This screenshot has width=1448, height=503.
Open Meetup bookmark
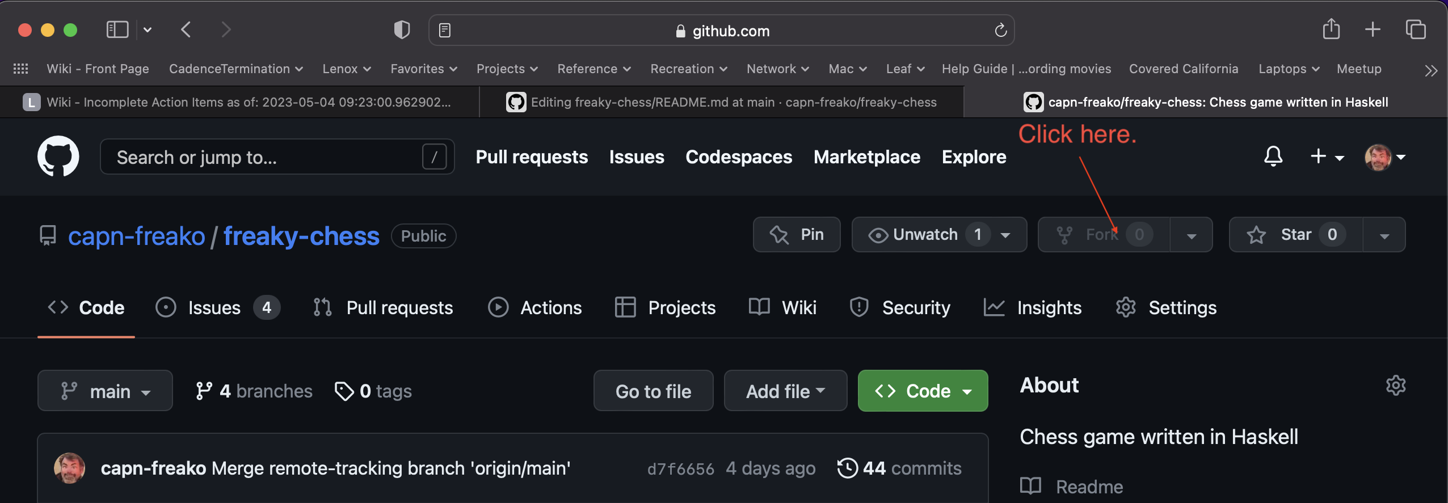click(1359, 69)
